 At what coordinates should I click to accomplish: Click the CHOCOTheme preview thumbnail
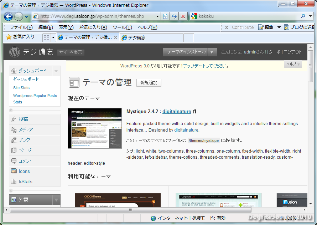(118, 200)
